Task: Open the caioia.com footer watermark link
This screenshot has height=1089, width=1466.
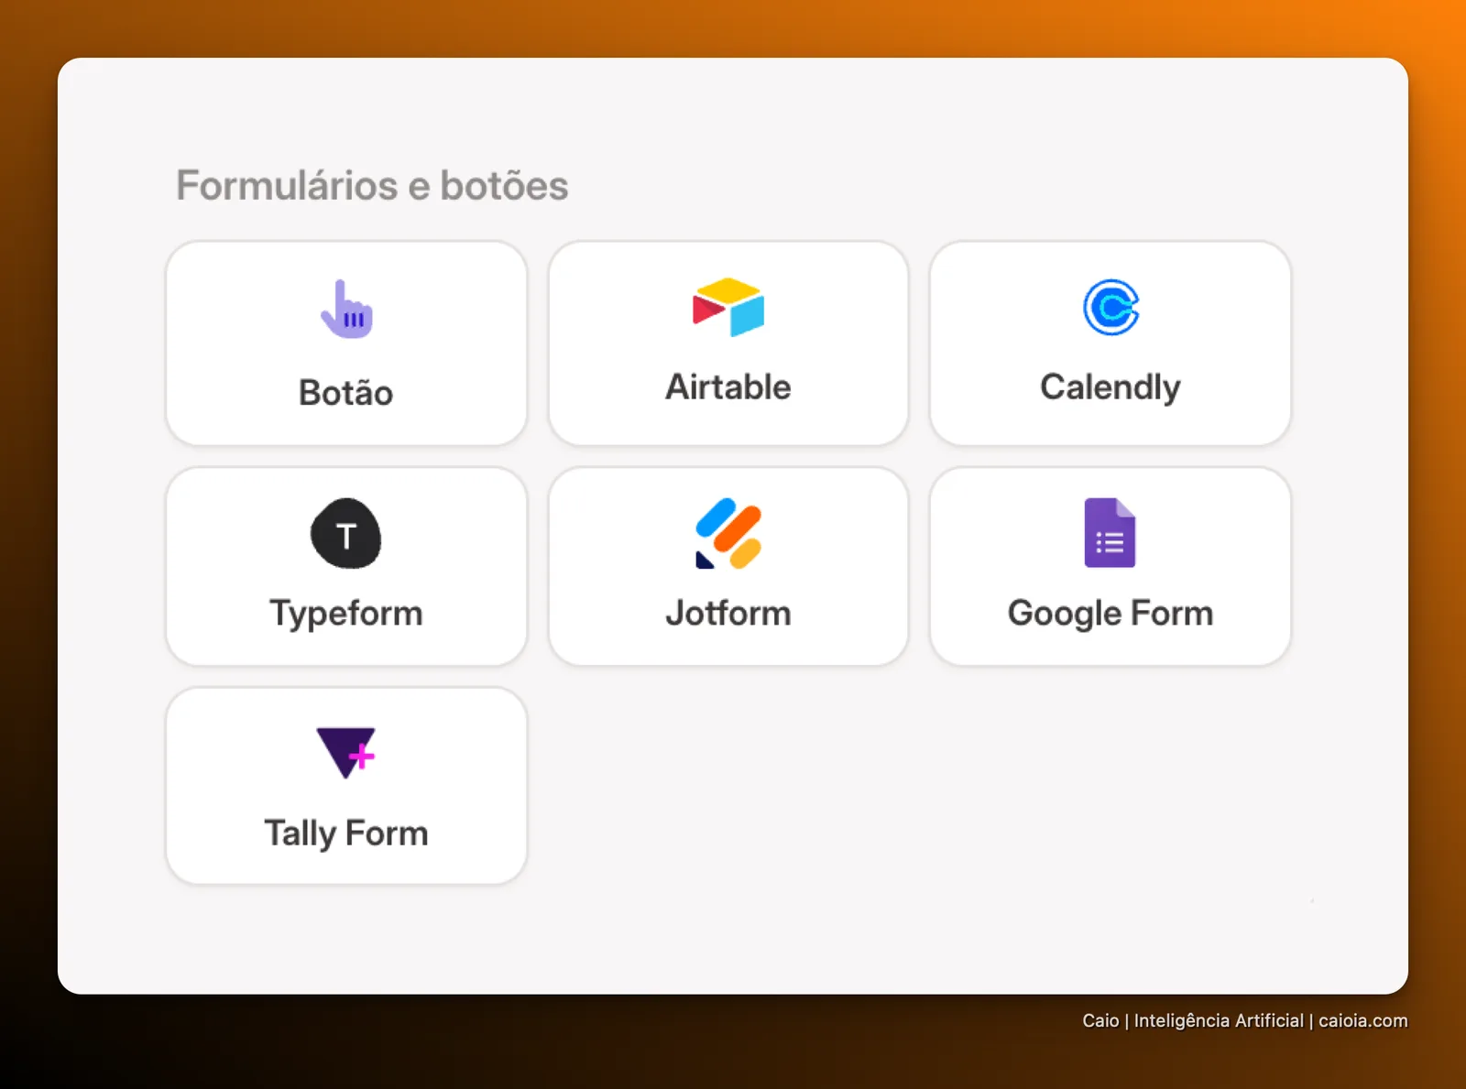Action: coord(1362,1020)
